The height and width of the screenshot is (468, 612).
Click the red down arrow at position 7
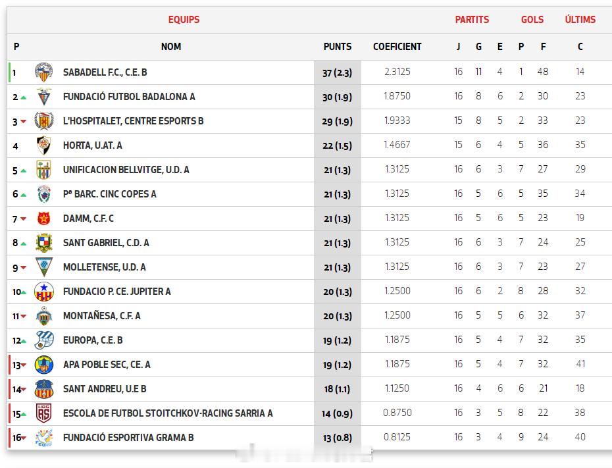pos(24,219)
